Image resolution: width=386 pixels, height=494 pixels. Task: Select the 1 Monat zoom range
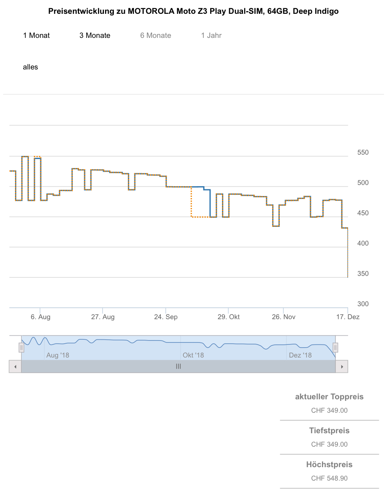click(x=36, y=36)
